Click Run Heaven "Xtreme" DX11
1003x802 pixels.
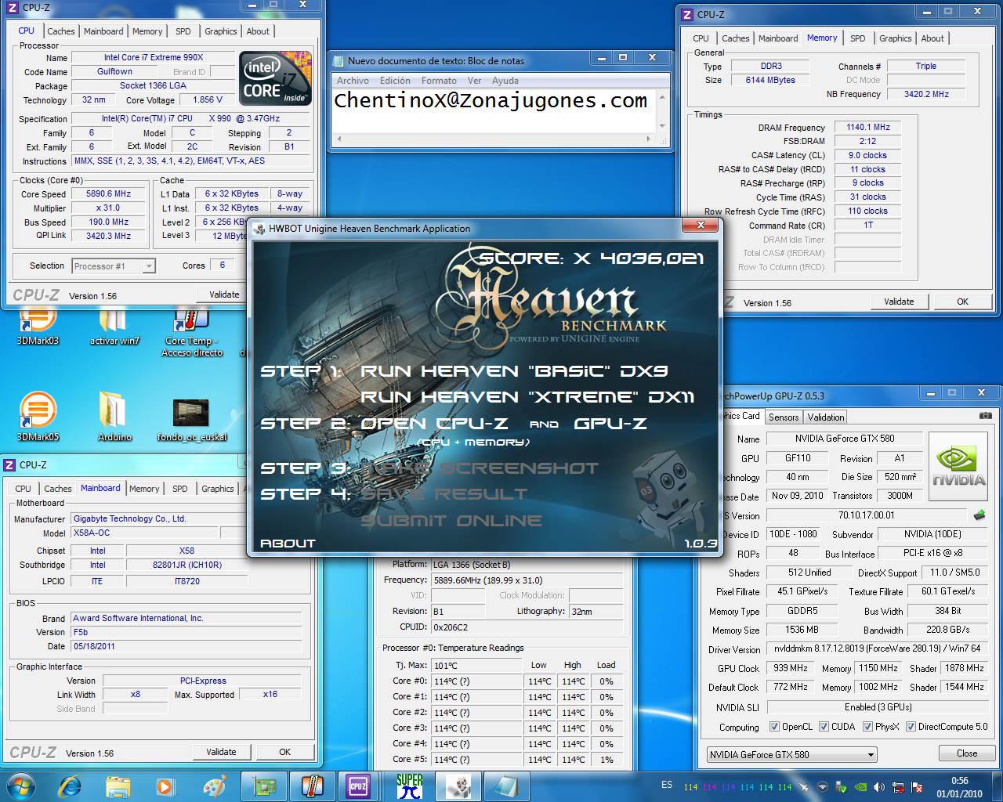click(x=527, y=397)
